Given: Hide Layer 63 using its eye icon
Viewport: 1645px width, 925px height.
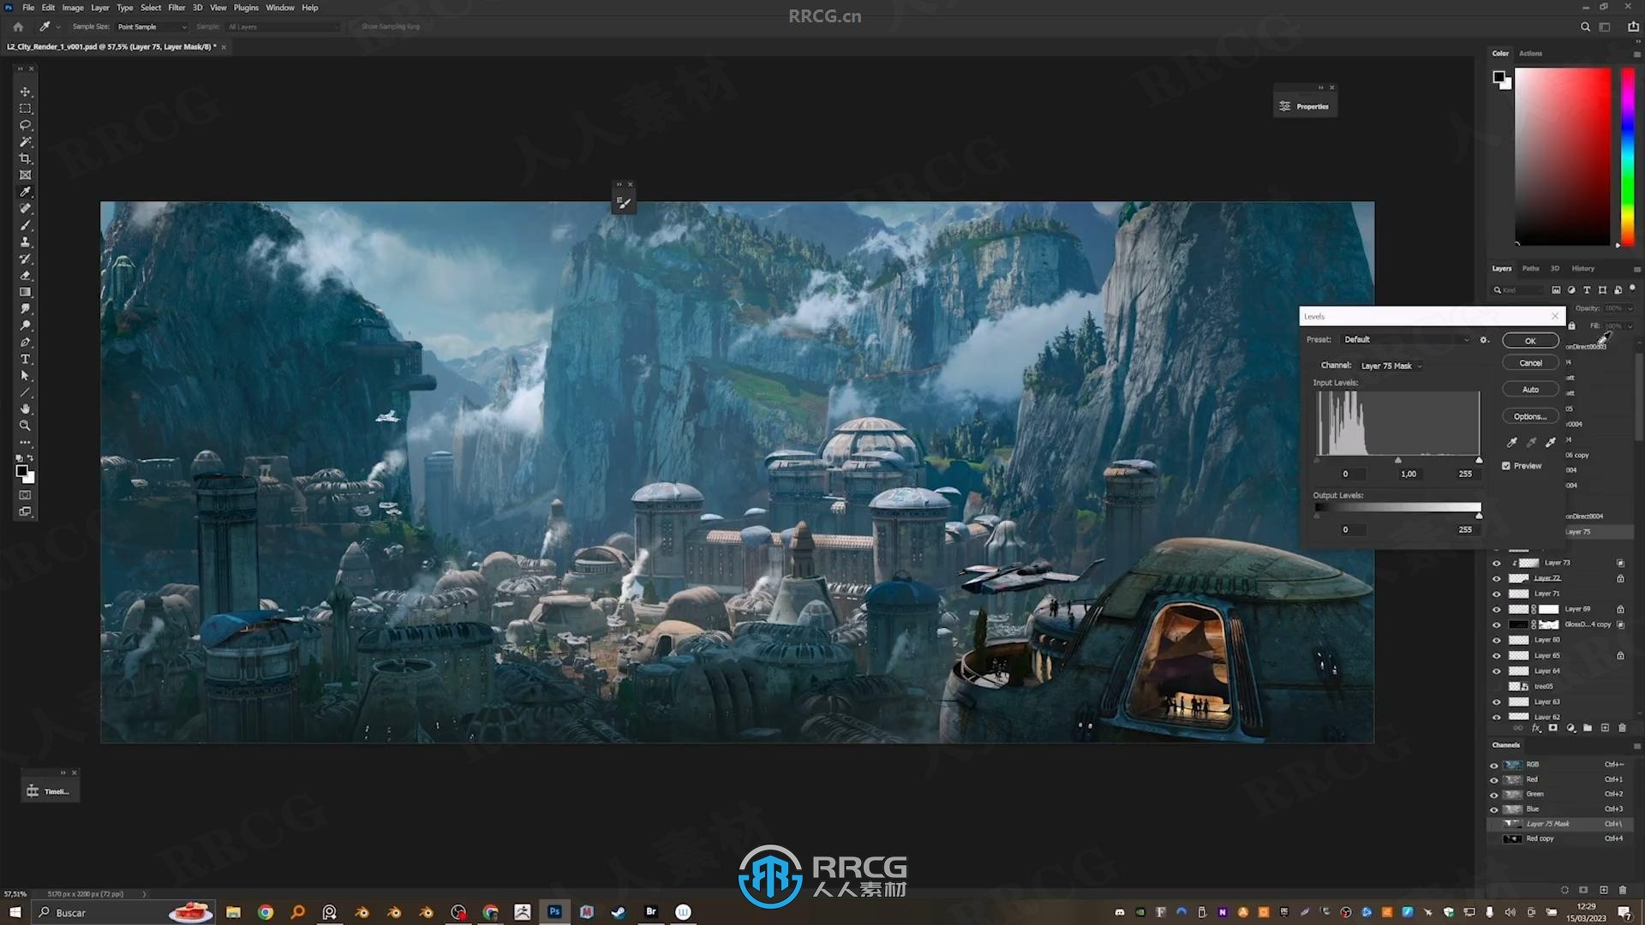Looking at the screenshot, I should click(x=1497, y=702).
